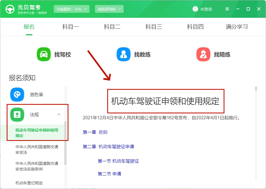
Task: Maximize the 元贝驾考 window
Action: click(248, 9)
